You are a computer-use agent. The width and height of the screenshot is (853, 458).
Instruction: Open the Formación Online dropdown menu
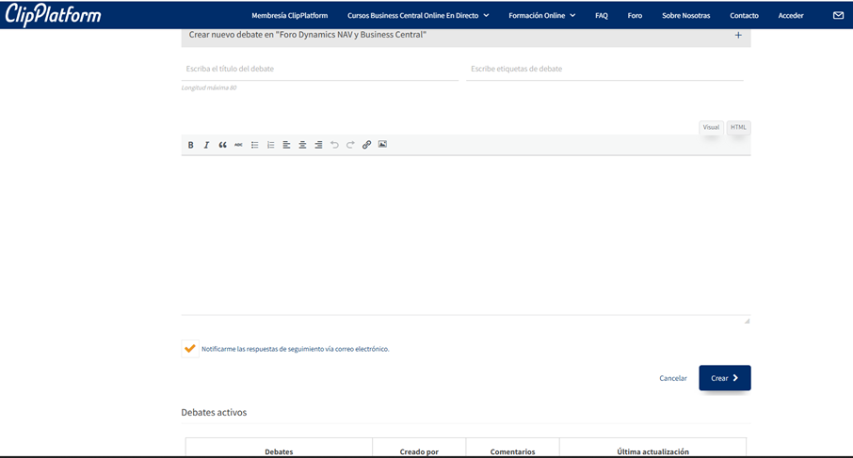[541, 16]
